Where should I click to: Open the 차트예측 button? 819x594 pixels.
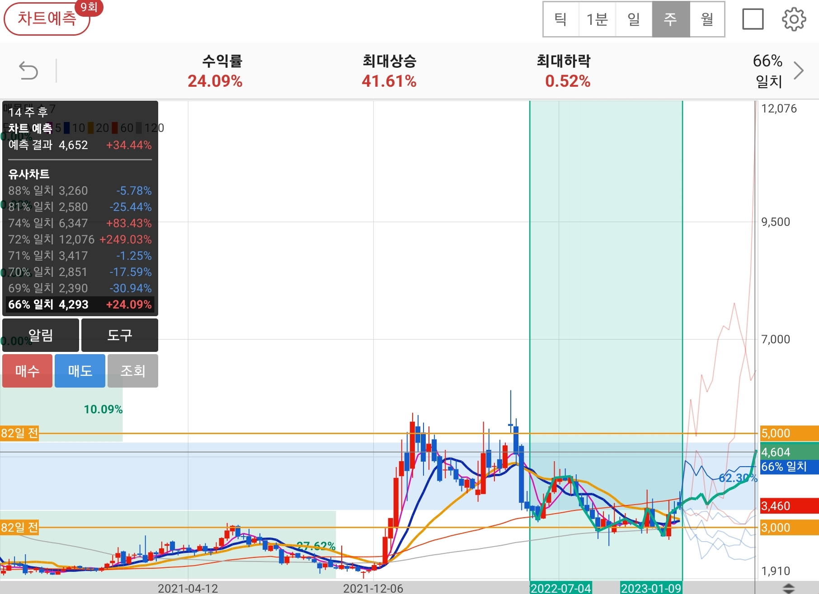(47, 19)
